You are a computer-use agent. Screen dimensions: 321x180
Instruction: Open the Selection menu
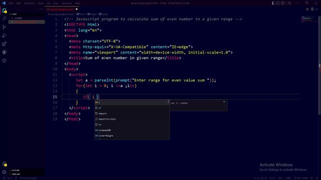29,3
